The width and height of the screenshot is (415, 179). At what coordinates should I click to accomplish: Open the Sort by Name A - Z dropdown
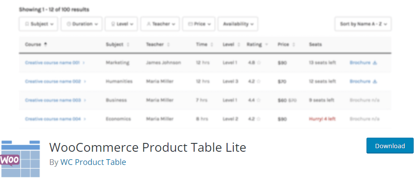363,24
